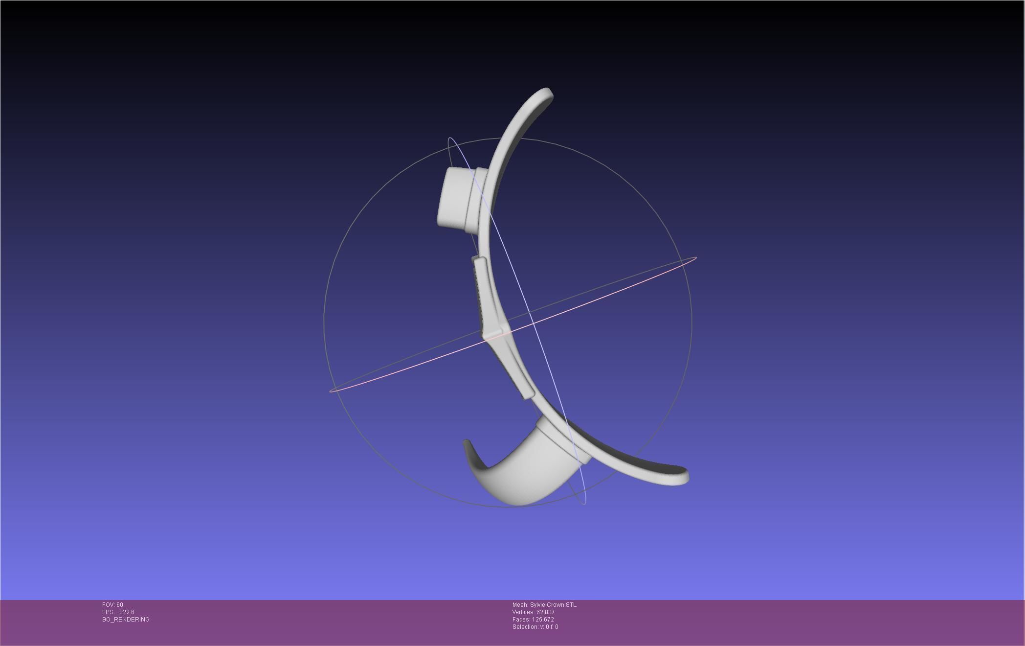Click the FPS: 322.6 readout
Viewport: 1025px width, 646px height.
(118, 612)
